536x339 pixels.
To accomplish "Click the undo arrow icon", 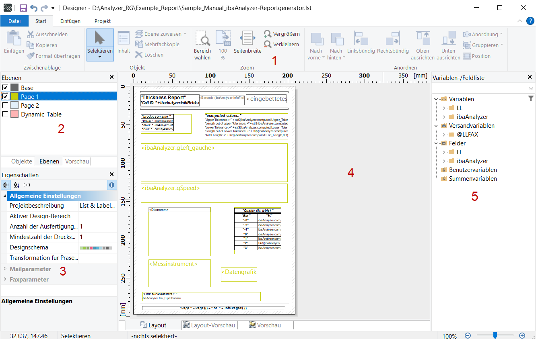I will click(34, 8).
